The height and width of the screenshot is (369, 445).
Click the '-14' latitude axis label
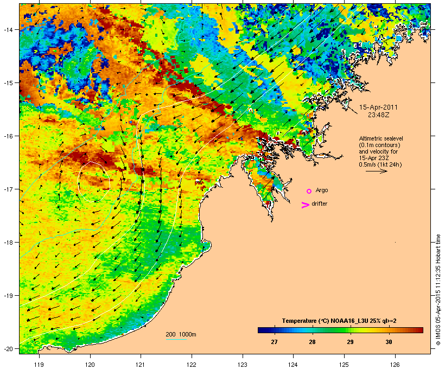click(8, 29)
